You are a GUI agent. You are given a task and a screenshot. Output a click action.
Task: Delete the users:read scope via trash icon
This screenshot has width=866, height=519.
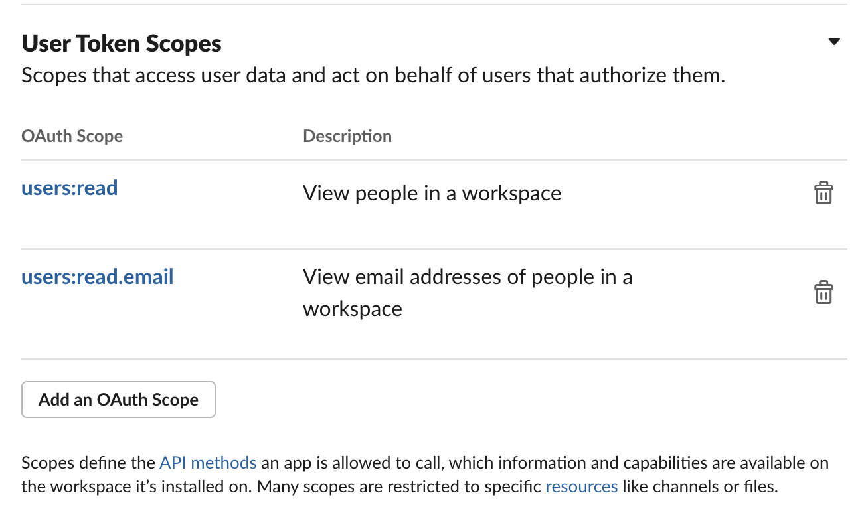click(823, 193)
